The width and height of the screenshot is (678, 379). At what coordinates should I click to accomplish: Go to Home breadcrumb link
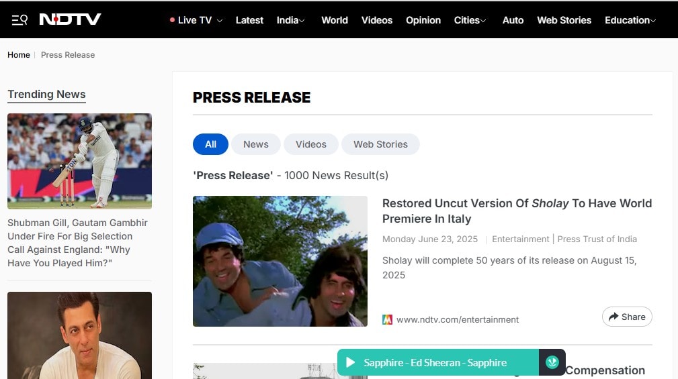point(19,55)
